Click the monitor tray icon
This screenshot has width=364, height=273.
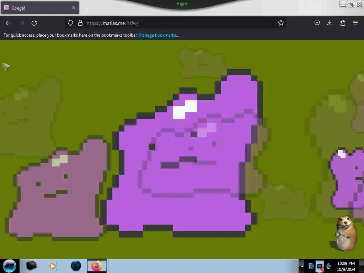click(320, 266)
